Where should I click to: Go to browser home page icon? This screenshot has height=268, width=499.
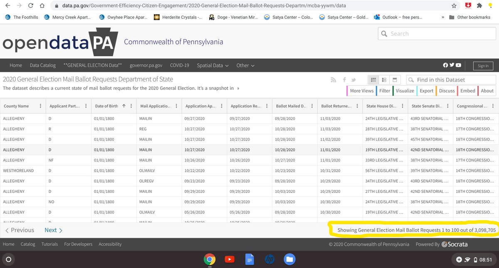click(x=43, y=6)
